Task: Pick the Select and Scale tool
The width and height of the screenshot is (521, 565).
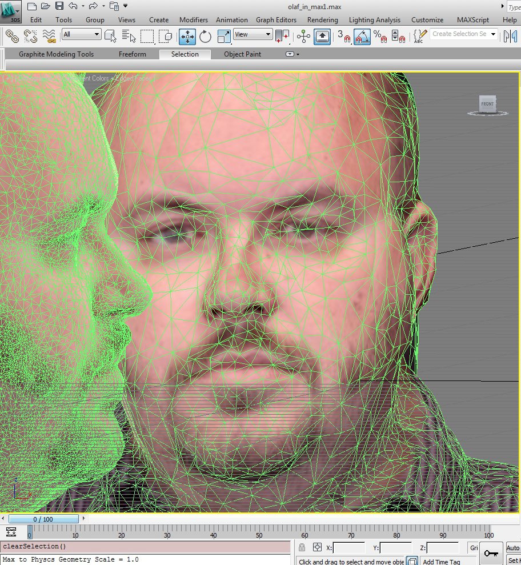Action: pyautogui.click(x=225, y=37)
